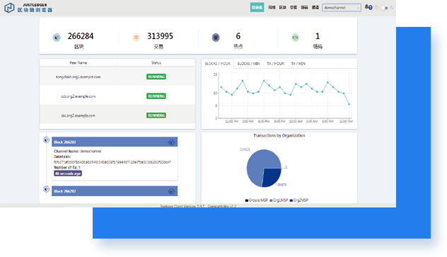Click the moon dark-mode icon
Screen dimensions: 447x257
pos(392,8)
